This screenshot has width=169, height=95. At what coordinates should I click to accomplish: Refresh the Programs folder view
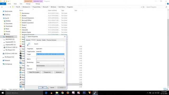pyautogui.click(x=143, y=7)
